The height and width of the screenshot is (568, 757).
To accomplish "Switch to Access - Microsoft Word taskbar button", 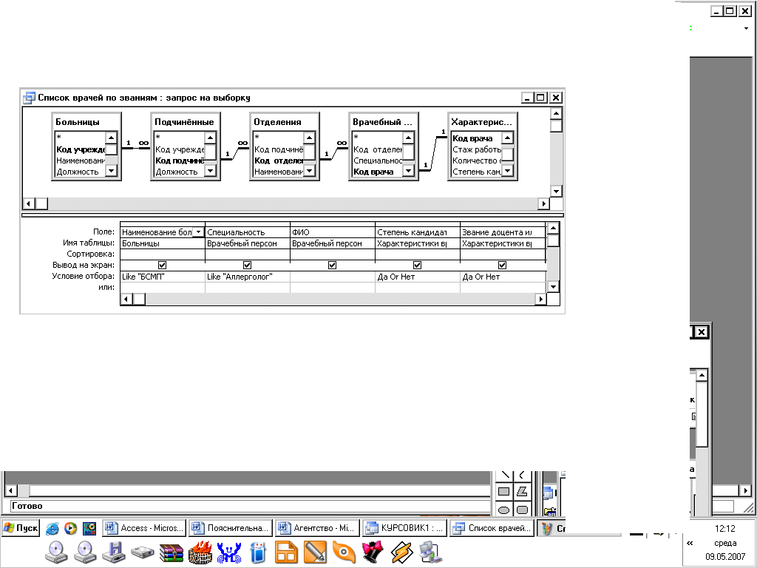I will pos(144,528).
